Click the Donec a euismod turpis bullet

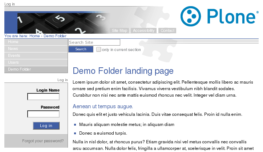coord(103,133)
